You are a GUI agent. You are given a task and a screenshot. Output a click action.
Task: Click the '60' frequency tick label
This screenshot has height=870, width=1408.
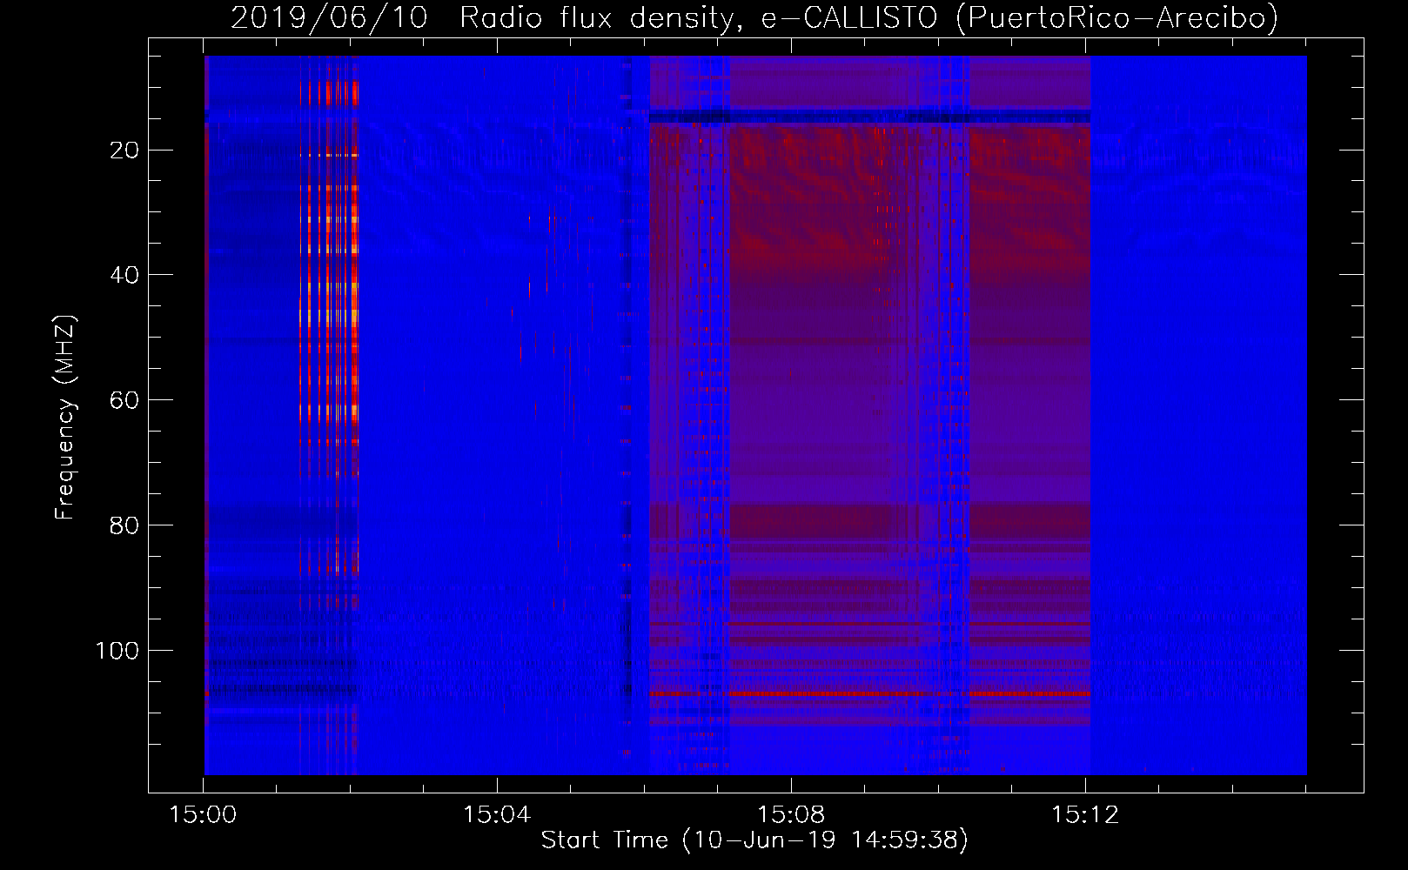coord(124,400)
